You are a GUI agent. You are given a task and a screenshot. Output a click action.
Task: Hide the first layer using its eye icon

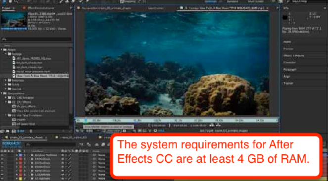(2, 155)
